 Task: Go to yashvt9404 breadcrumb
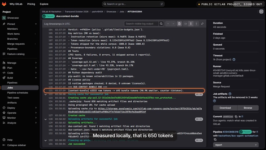coord(97,12)
